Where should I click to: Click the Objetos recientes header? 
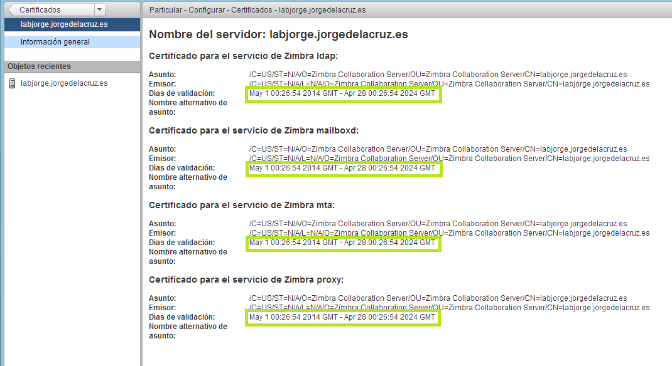click(72, 66)
